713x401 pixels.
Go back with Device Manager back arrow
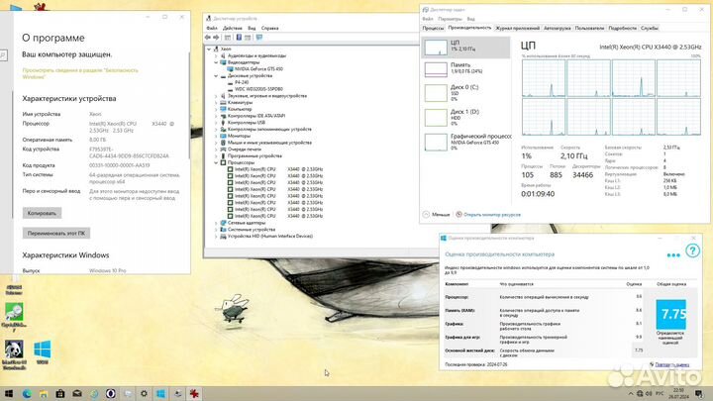tap(208, 38)
